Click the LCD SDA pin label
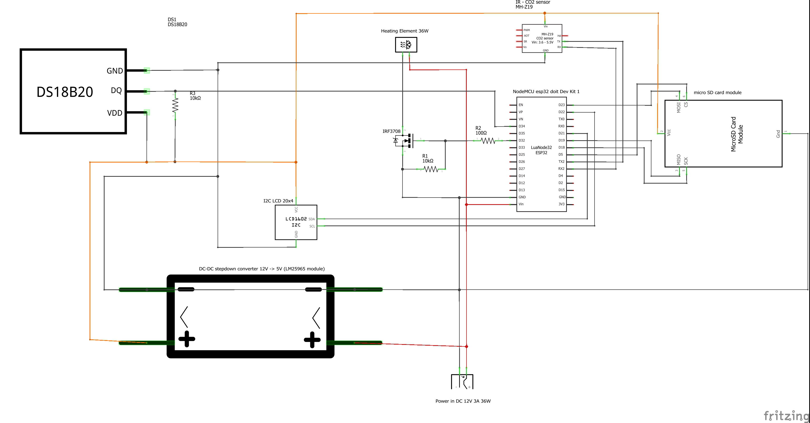This screenshot has width=810, height=423. coord(312,219)
